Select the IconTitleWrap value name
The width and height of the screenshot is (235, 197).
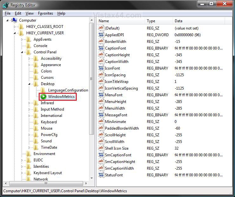(116, 82)
